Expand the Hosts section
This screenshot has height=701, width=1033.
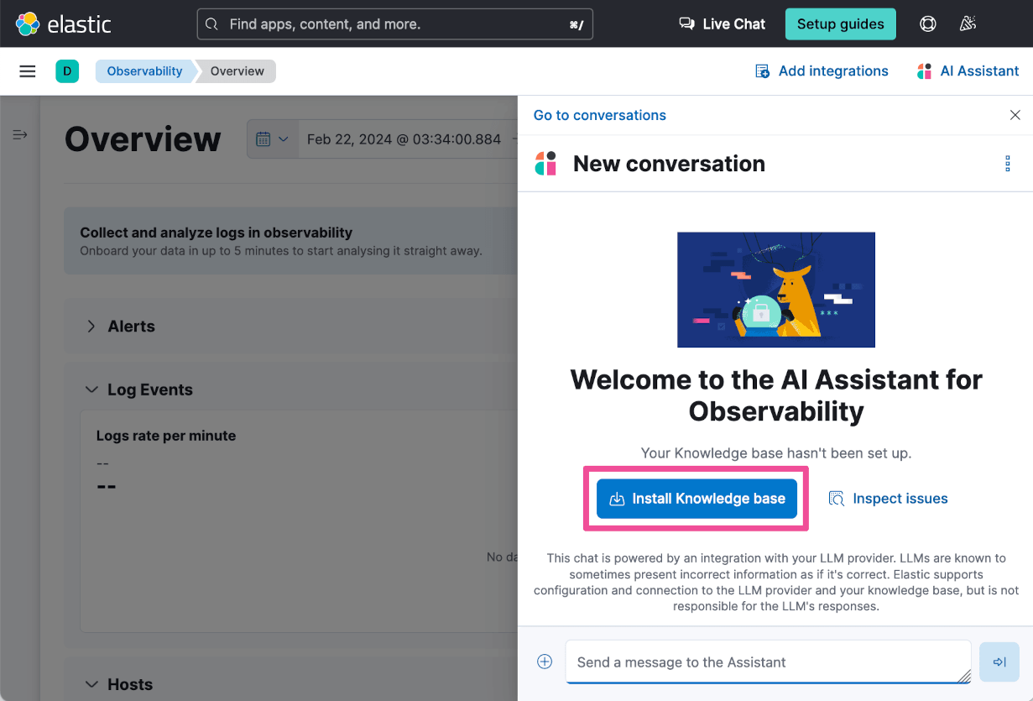(91, 684)
